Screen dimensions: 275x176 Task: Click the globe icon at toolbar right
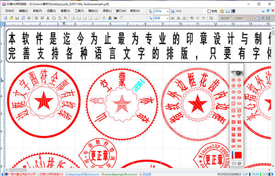(257, 18)
